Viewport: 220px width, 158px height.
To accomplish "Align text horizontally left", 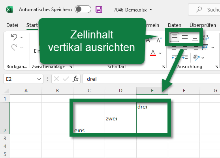I will tap(175, 48).
